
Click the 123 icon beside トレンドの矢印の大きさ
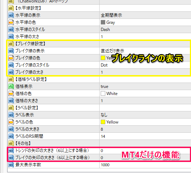click(11, 151)
